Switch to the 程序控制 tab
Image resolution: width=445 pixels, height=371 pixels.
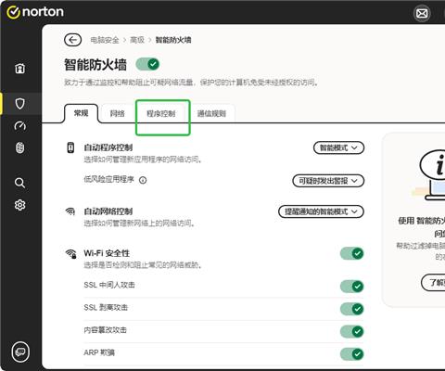(x=161, y=113)
